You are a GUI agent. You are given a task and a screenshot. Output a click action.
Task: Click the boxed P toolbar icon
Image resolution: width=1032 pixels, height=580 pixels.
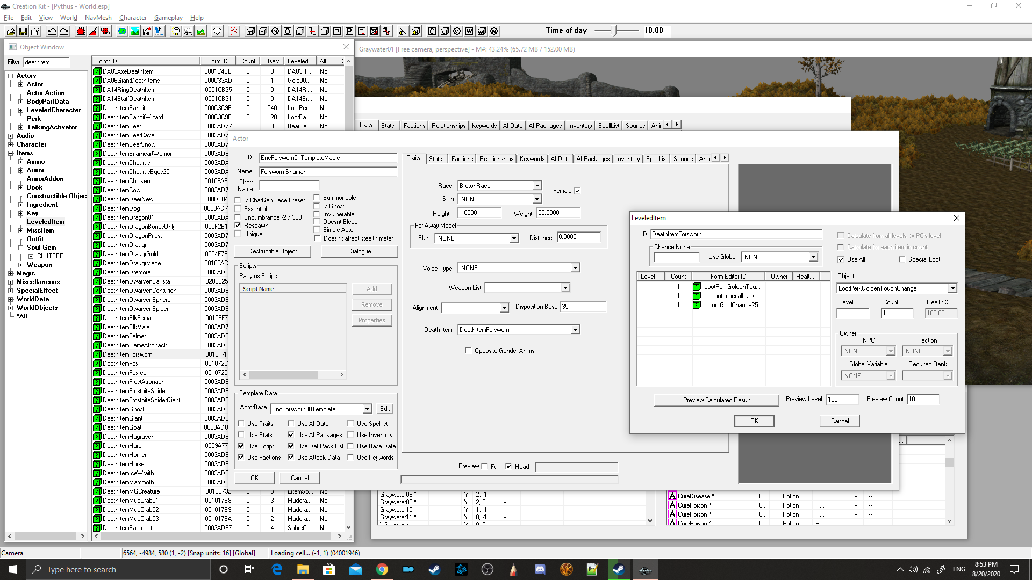[x=349, y=31]
